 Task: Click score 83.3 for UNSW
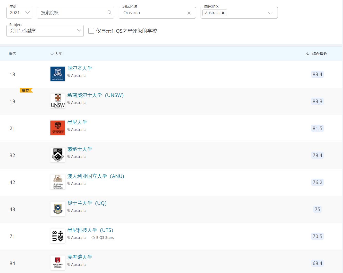click(x=318, y=101)
